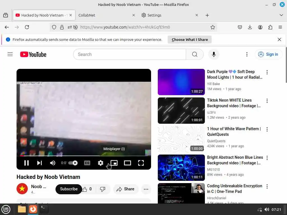Viewport: 287px width, 215px height.
Task: Click Choose What I Share button
Action: point(190,39)
